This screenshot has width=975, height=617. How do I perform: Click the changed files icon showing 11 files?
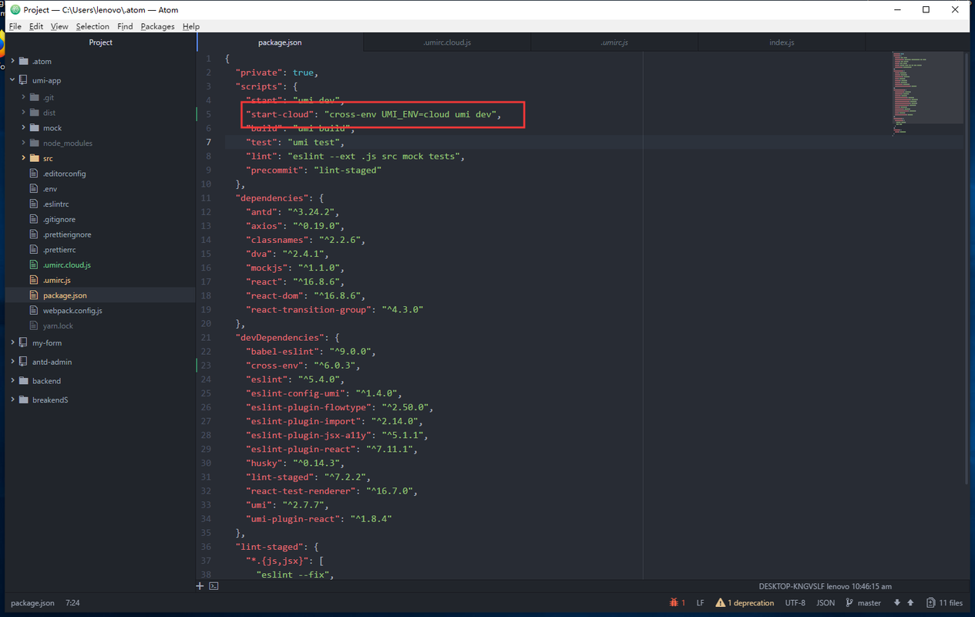point(931,602)
